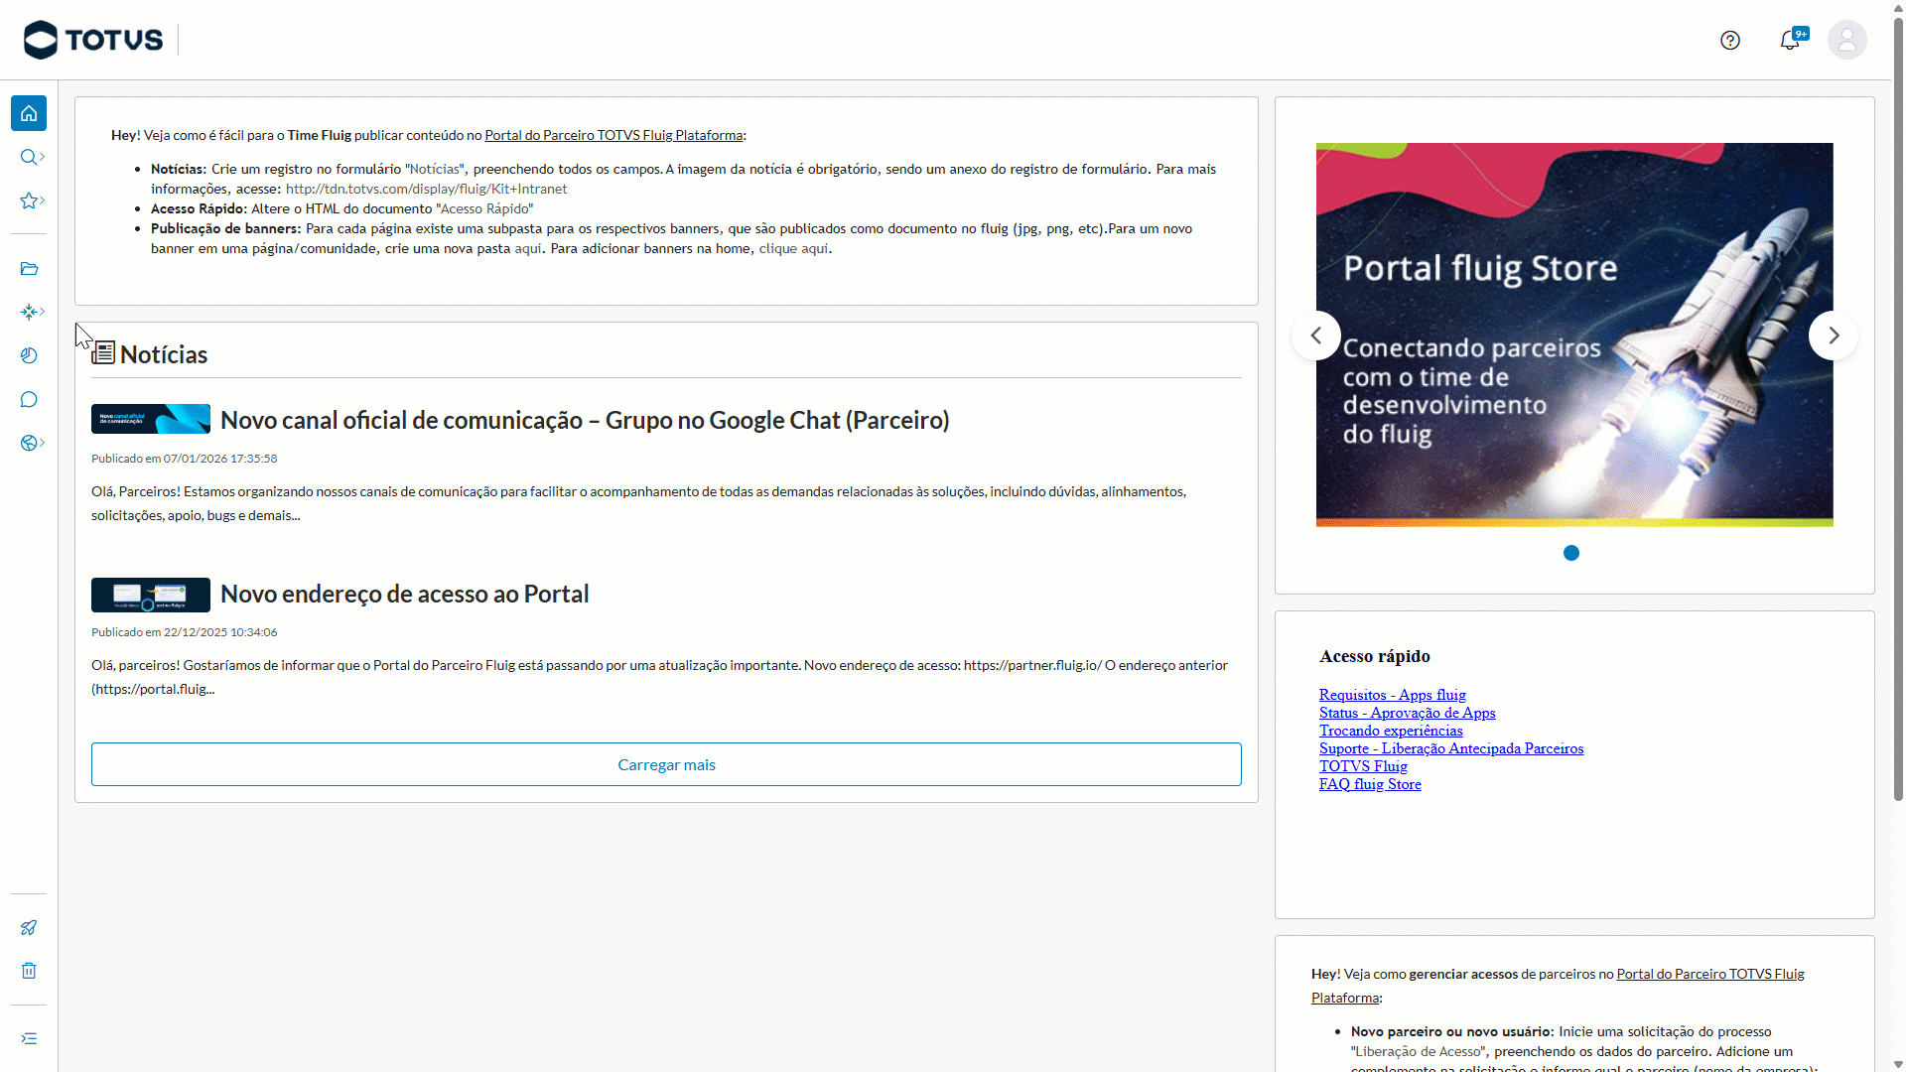
Task: Select the task list icon at sidebar bottom
Action: click(x=29, y=1037)
